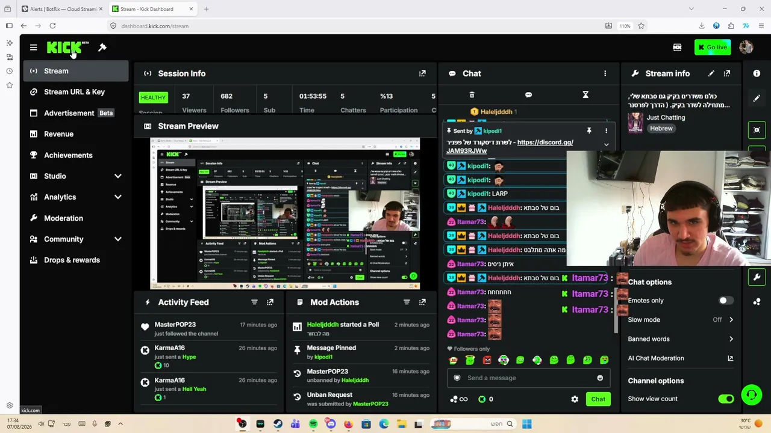Open chat settings gear icon
The width and height of the screenshot is (771, 433).
[575, 399]
